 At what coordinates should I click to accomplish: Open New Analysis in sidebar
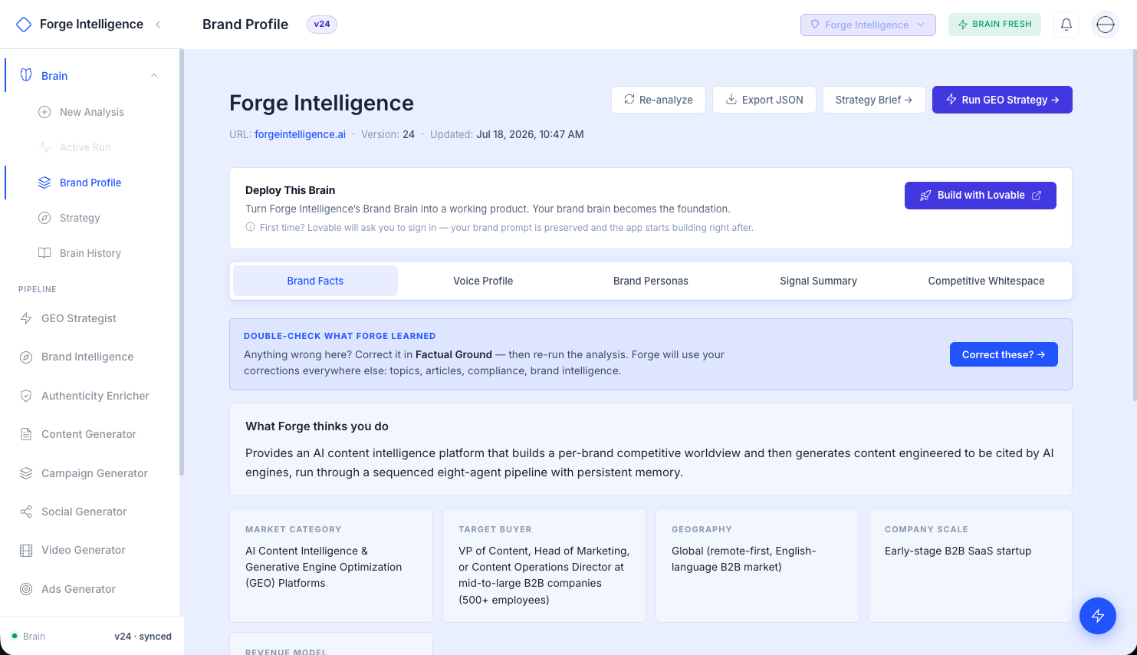[92, 112]
